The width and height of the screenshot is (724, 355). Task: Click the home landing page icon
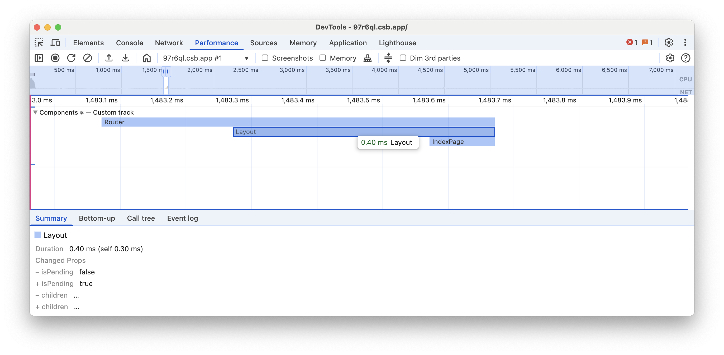click(x=146, y=58)
